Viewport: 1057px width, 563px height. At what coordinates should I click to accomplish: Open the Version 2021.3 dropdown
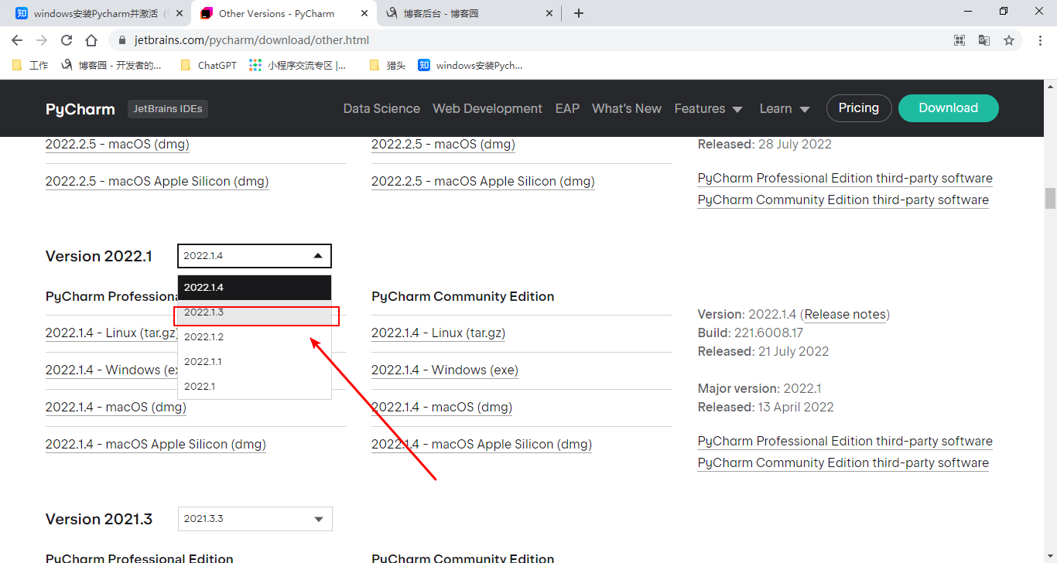coord(255,519)
